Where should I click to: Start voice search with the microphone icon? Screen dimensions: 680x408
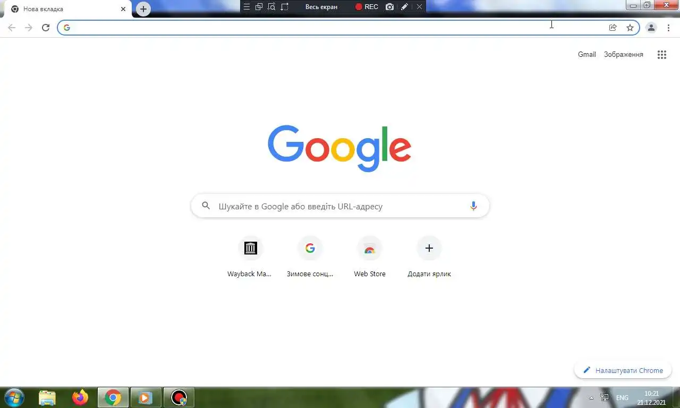point(473,206)
